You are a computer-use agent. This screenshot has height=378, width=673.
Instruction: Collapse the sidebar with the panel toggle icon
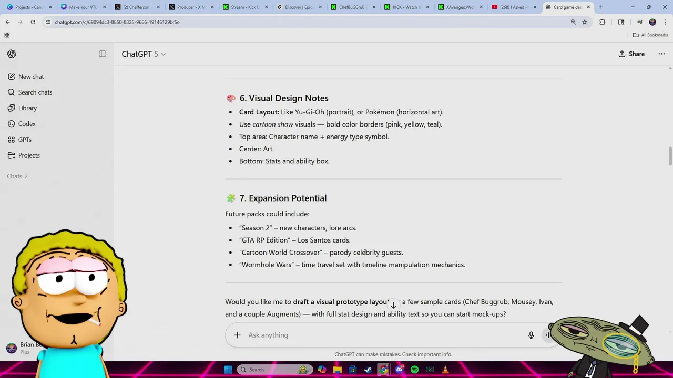point(103,54)
